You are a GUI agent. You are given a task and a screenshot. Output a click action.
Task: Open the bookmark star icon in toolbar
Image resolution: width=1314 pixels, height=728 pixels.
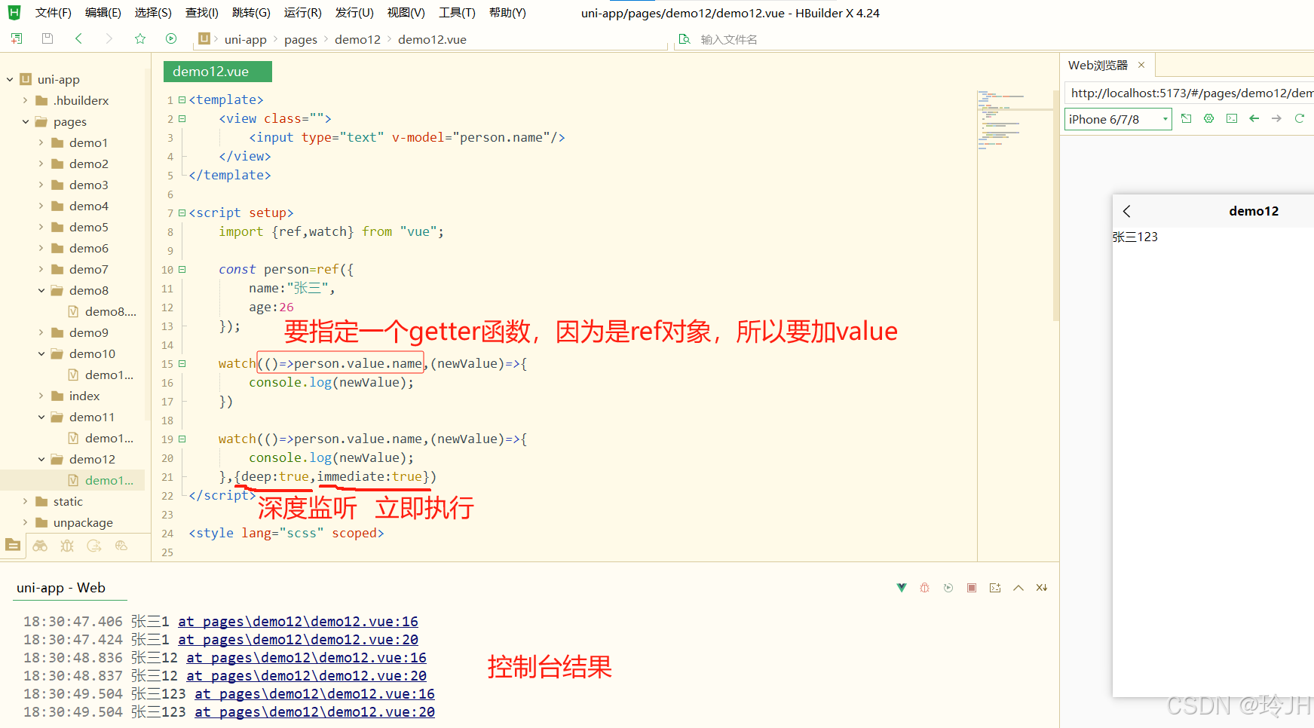click(x=140, y=38)
